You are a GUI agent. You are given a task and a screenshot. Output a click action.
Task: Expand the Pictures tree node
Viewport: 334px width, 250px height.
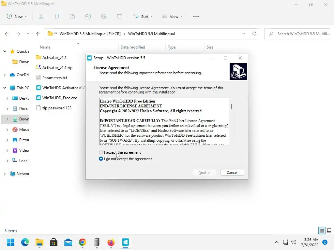pyautogui.click(x=7, y=140)
